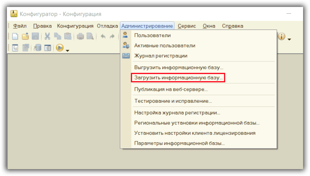
Task: Click the New document toolbar icon
Action: pyautogui.click(x=15, y=37)
